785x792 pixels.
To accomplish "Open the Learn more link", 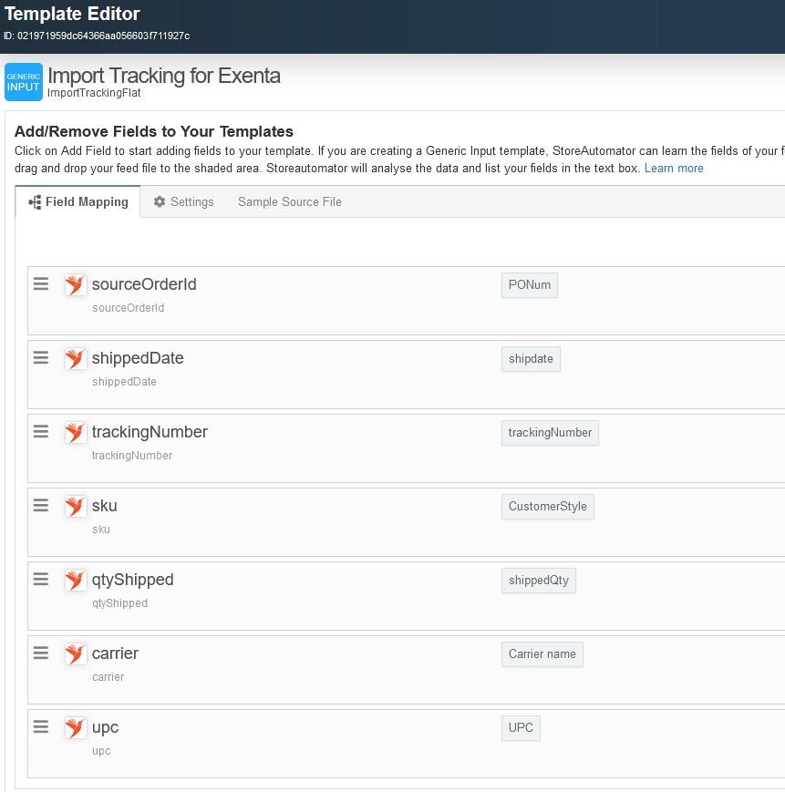I will pos(674,168).
